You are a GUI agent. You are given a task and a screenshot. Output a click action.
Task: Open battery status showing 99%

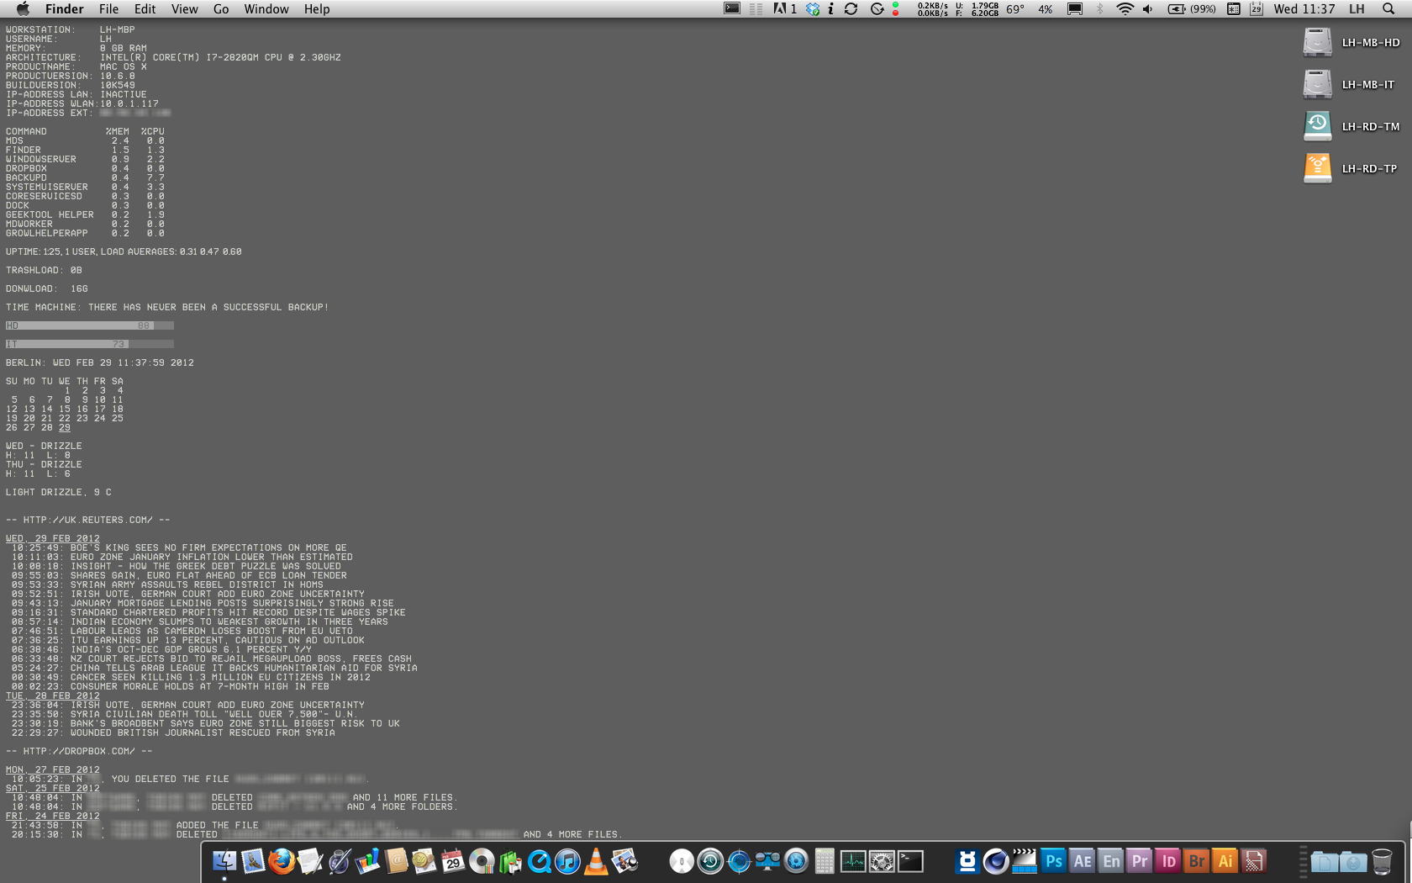[x=1192, y=8]
